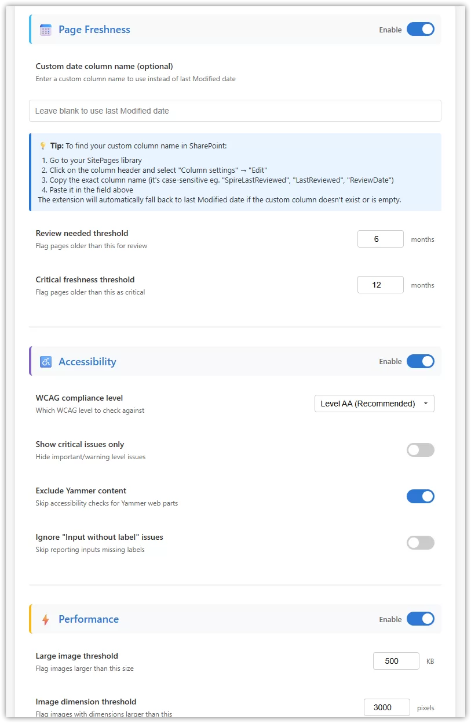Image resolution: width=471 pixels, height=723 pixels.
Task: Click the "Performance" section heading
Action: click(x=89, y=619)
